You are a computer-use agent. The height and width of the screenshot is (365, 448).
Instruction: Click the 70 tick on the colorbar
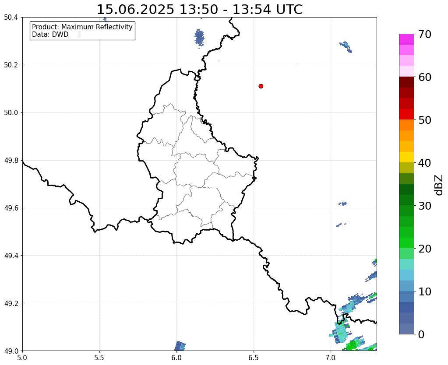pyautogui.click(x=425, y=34)
